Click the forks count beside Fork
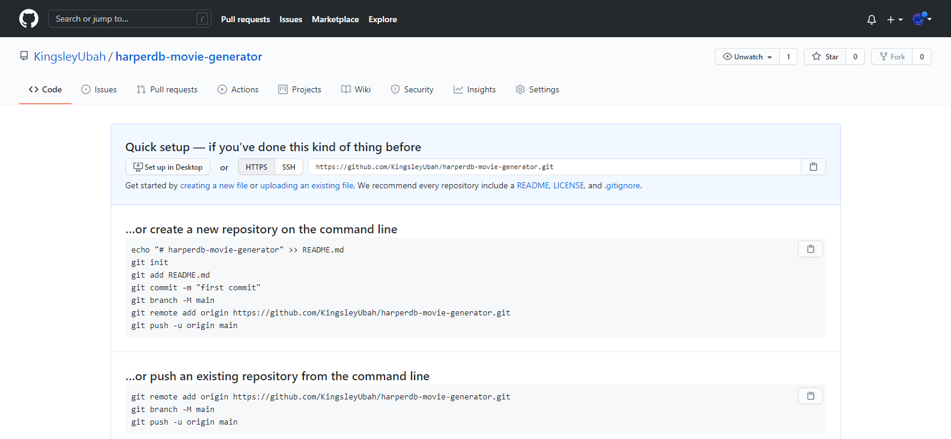Viewport: 951px width, 439px height. click(922, 56)
